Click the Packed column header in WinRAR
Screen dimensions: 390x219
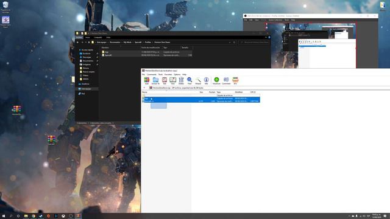point(212,92)
